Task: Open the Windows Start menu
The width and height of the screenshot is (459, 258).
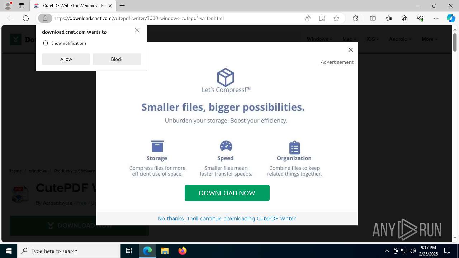Action: (9, 251)
